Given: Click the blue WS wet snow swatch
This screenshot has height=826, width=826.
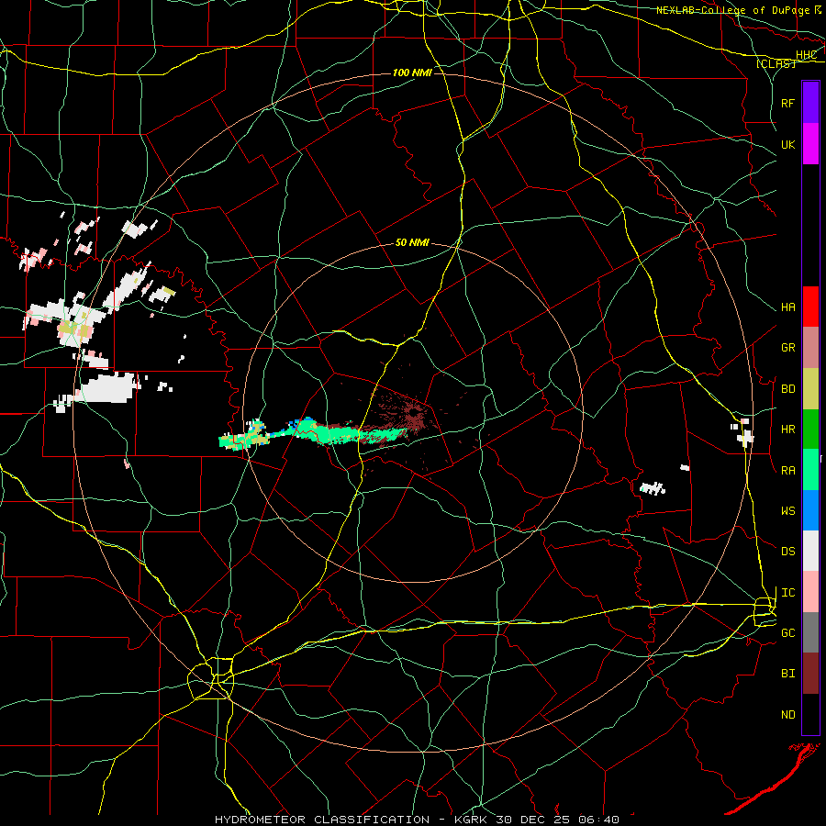Looking at the screenshot, I should coord(810,510).
